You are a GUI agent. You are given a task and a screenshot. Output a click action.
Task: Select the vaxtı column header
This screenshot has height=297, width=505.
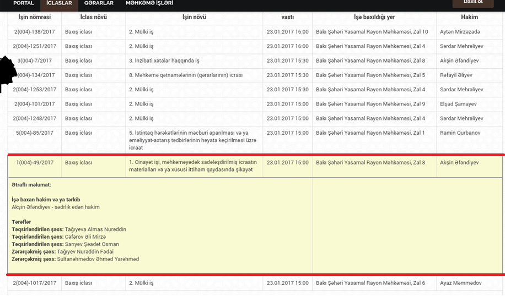coord(288,17)
